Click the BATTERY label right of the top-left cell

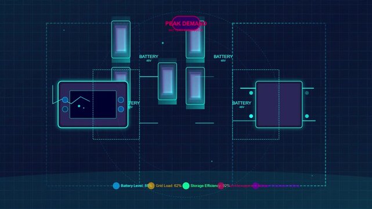point(149,57)
